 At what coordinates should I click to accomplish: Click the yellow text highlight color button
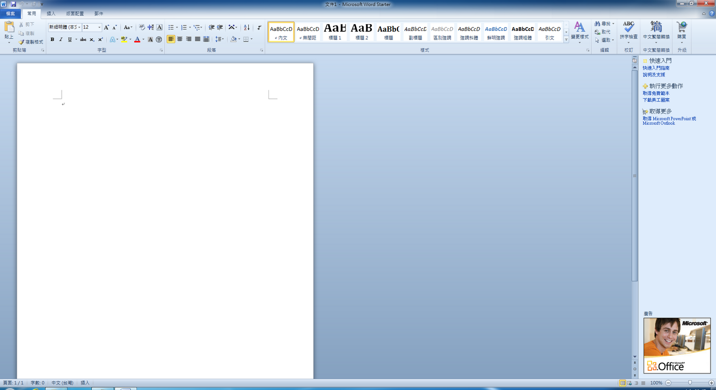124,39
